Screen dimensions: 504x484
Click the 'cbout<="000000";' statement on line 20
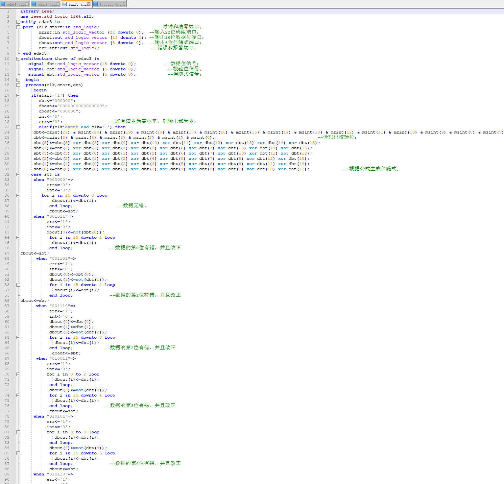point(60,111)
